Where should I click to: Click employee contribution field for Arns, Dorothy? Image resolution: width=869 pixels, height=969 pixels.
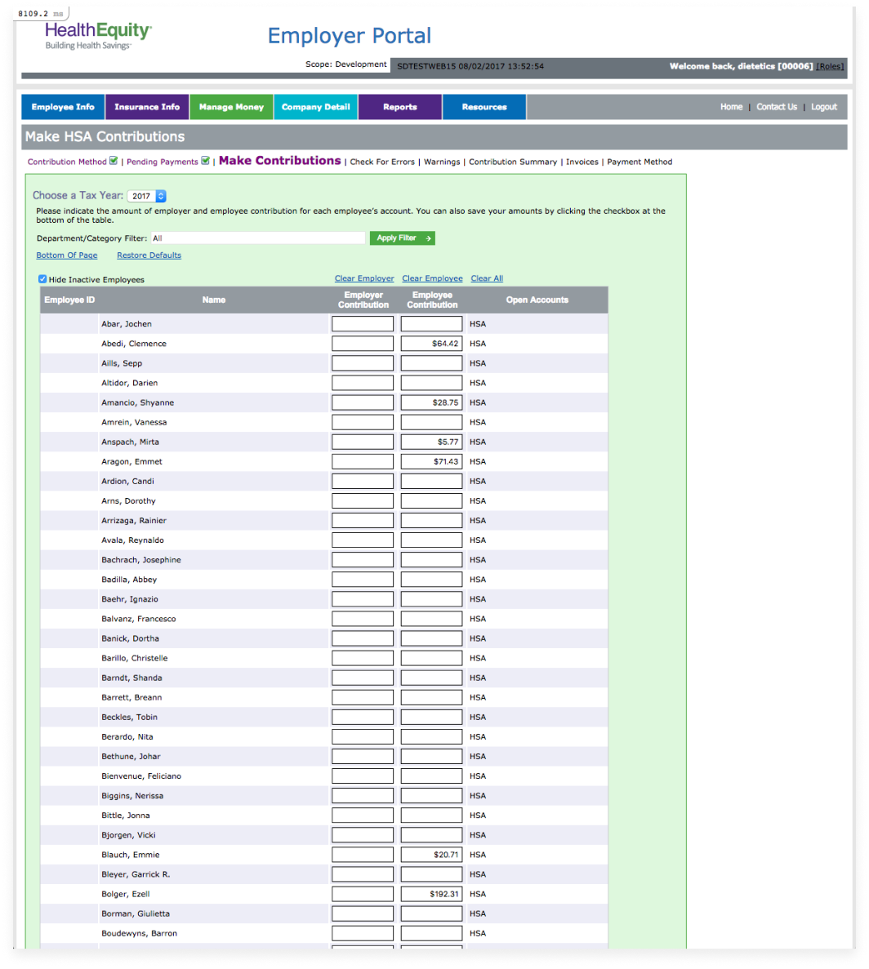coord(431,501)
